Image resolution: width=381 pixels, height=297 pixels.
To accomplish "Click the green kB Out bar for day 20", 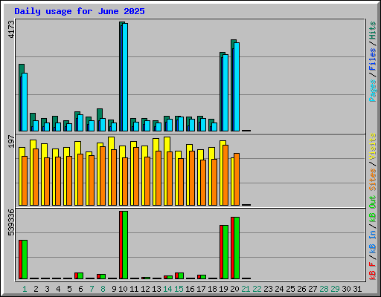I will pyautogui.click(x=237, y=248).
